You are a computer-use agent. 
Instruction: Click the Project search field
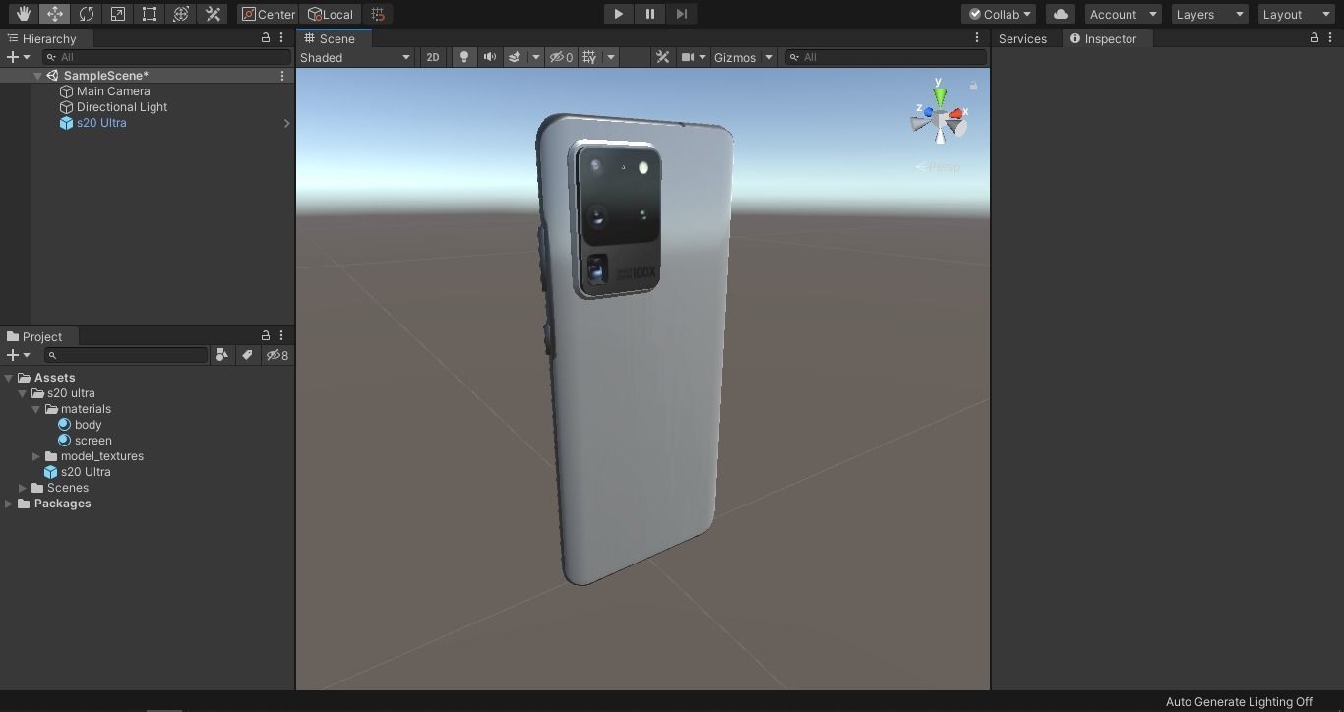pos(126,355)
